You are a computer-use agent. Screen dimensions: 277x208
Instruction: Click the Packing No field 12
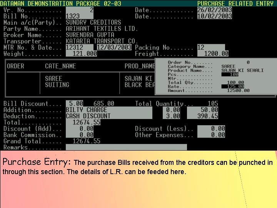click(x=211, y=47)
